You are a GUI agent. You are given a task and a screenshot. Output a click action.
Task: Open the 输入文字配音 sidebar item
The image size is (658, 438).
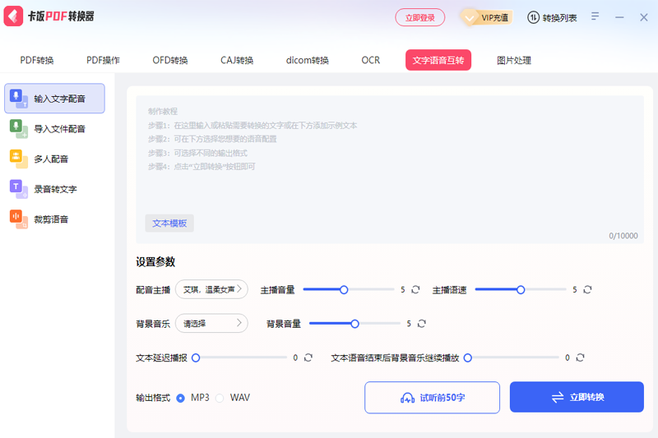coord(54,99)
